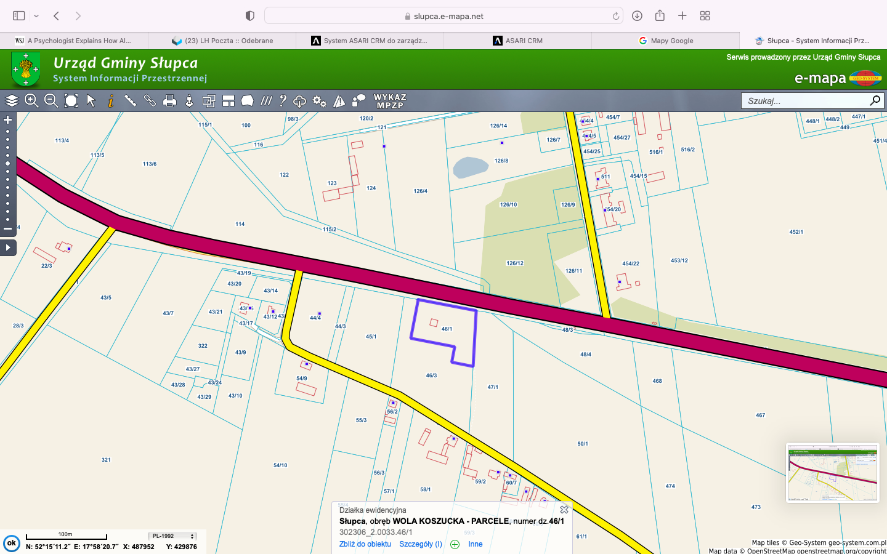Expand the left side panel arrow
This screenshot has height=554, width=887.
(8, 247)
